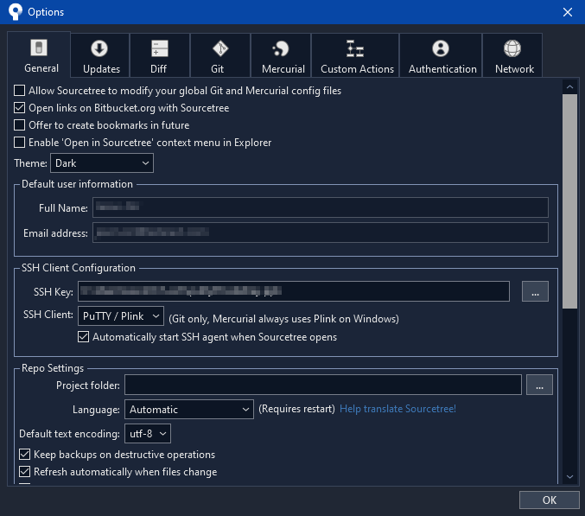The image size is (585, 516).
Task: Click the Diff tab icon
Action: click(160, 48)
